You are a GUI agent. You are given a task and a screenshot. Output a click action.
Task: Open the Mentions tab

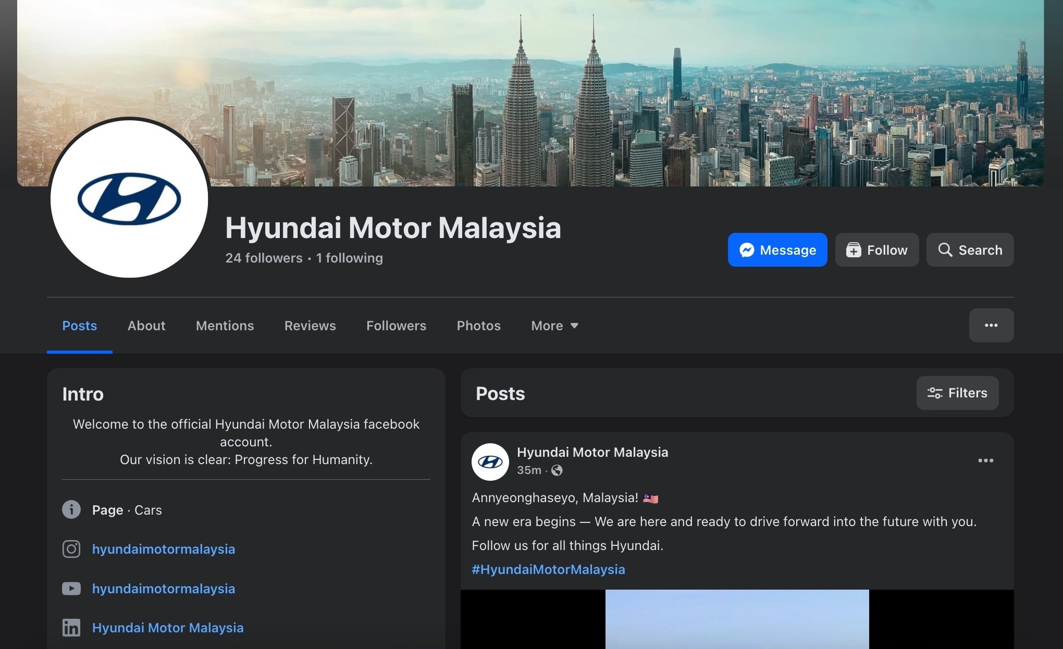pos(225,326)
